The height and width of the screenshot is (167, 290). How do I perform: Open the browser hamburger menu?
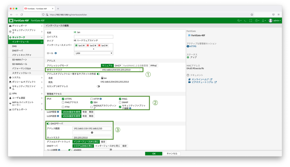click(279, 15)
